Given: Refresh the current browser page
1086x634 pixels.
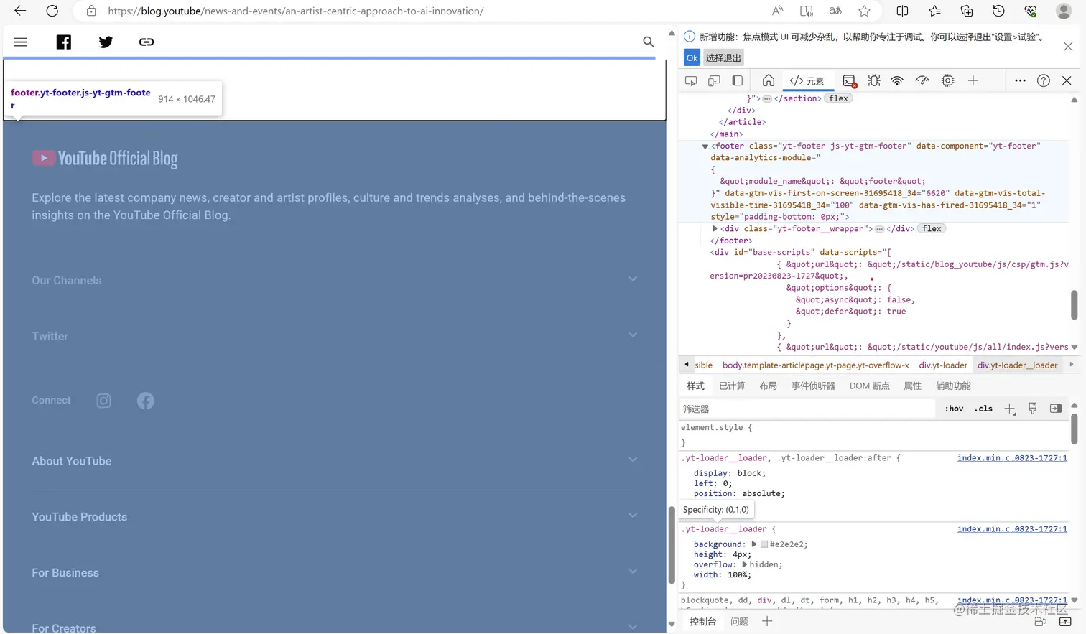Looking at the screenshot, I should [x=52, y=11].
